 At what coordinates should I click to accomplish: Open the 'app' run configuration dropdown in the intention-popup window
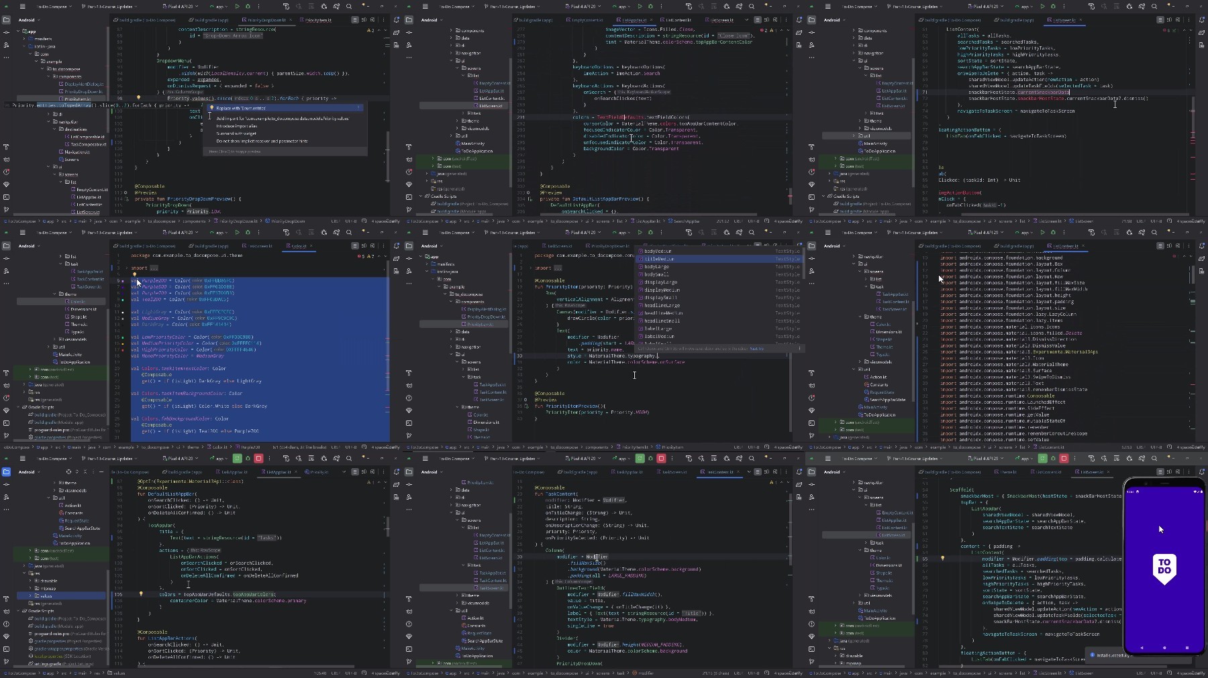pos(219,7)
